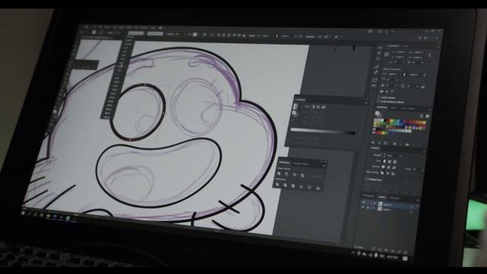The height and width of the screenshot is (274, 487).
Task: Select the Exclude shape mode in Pathfinder
Action: 303,176
